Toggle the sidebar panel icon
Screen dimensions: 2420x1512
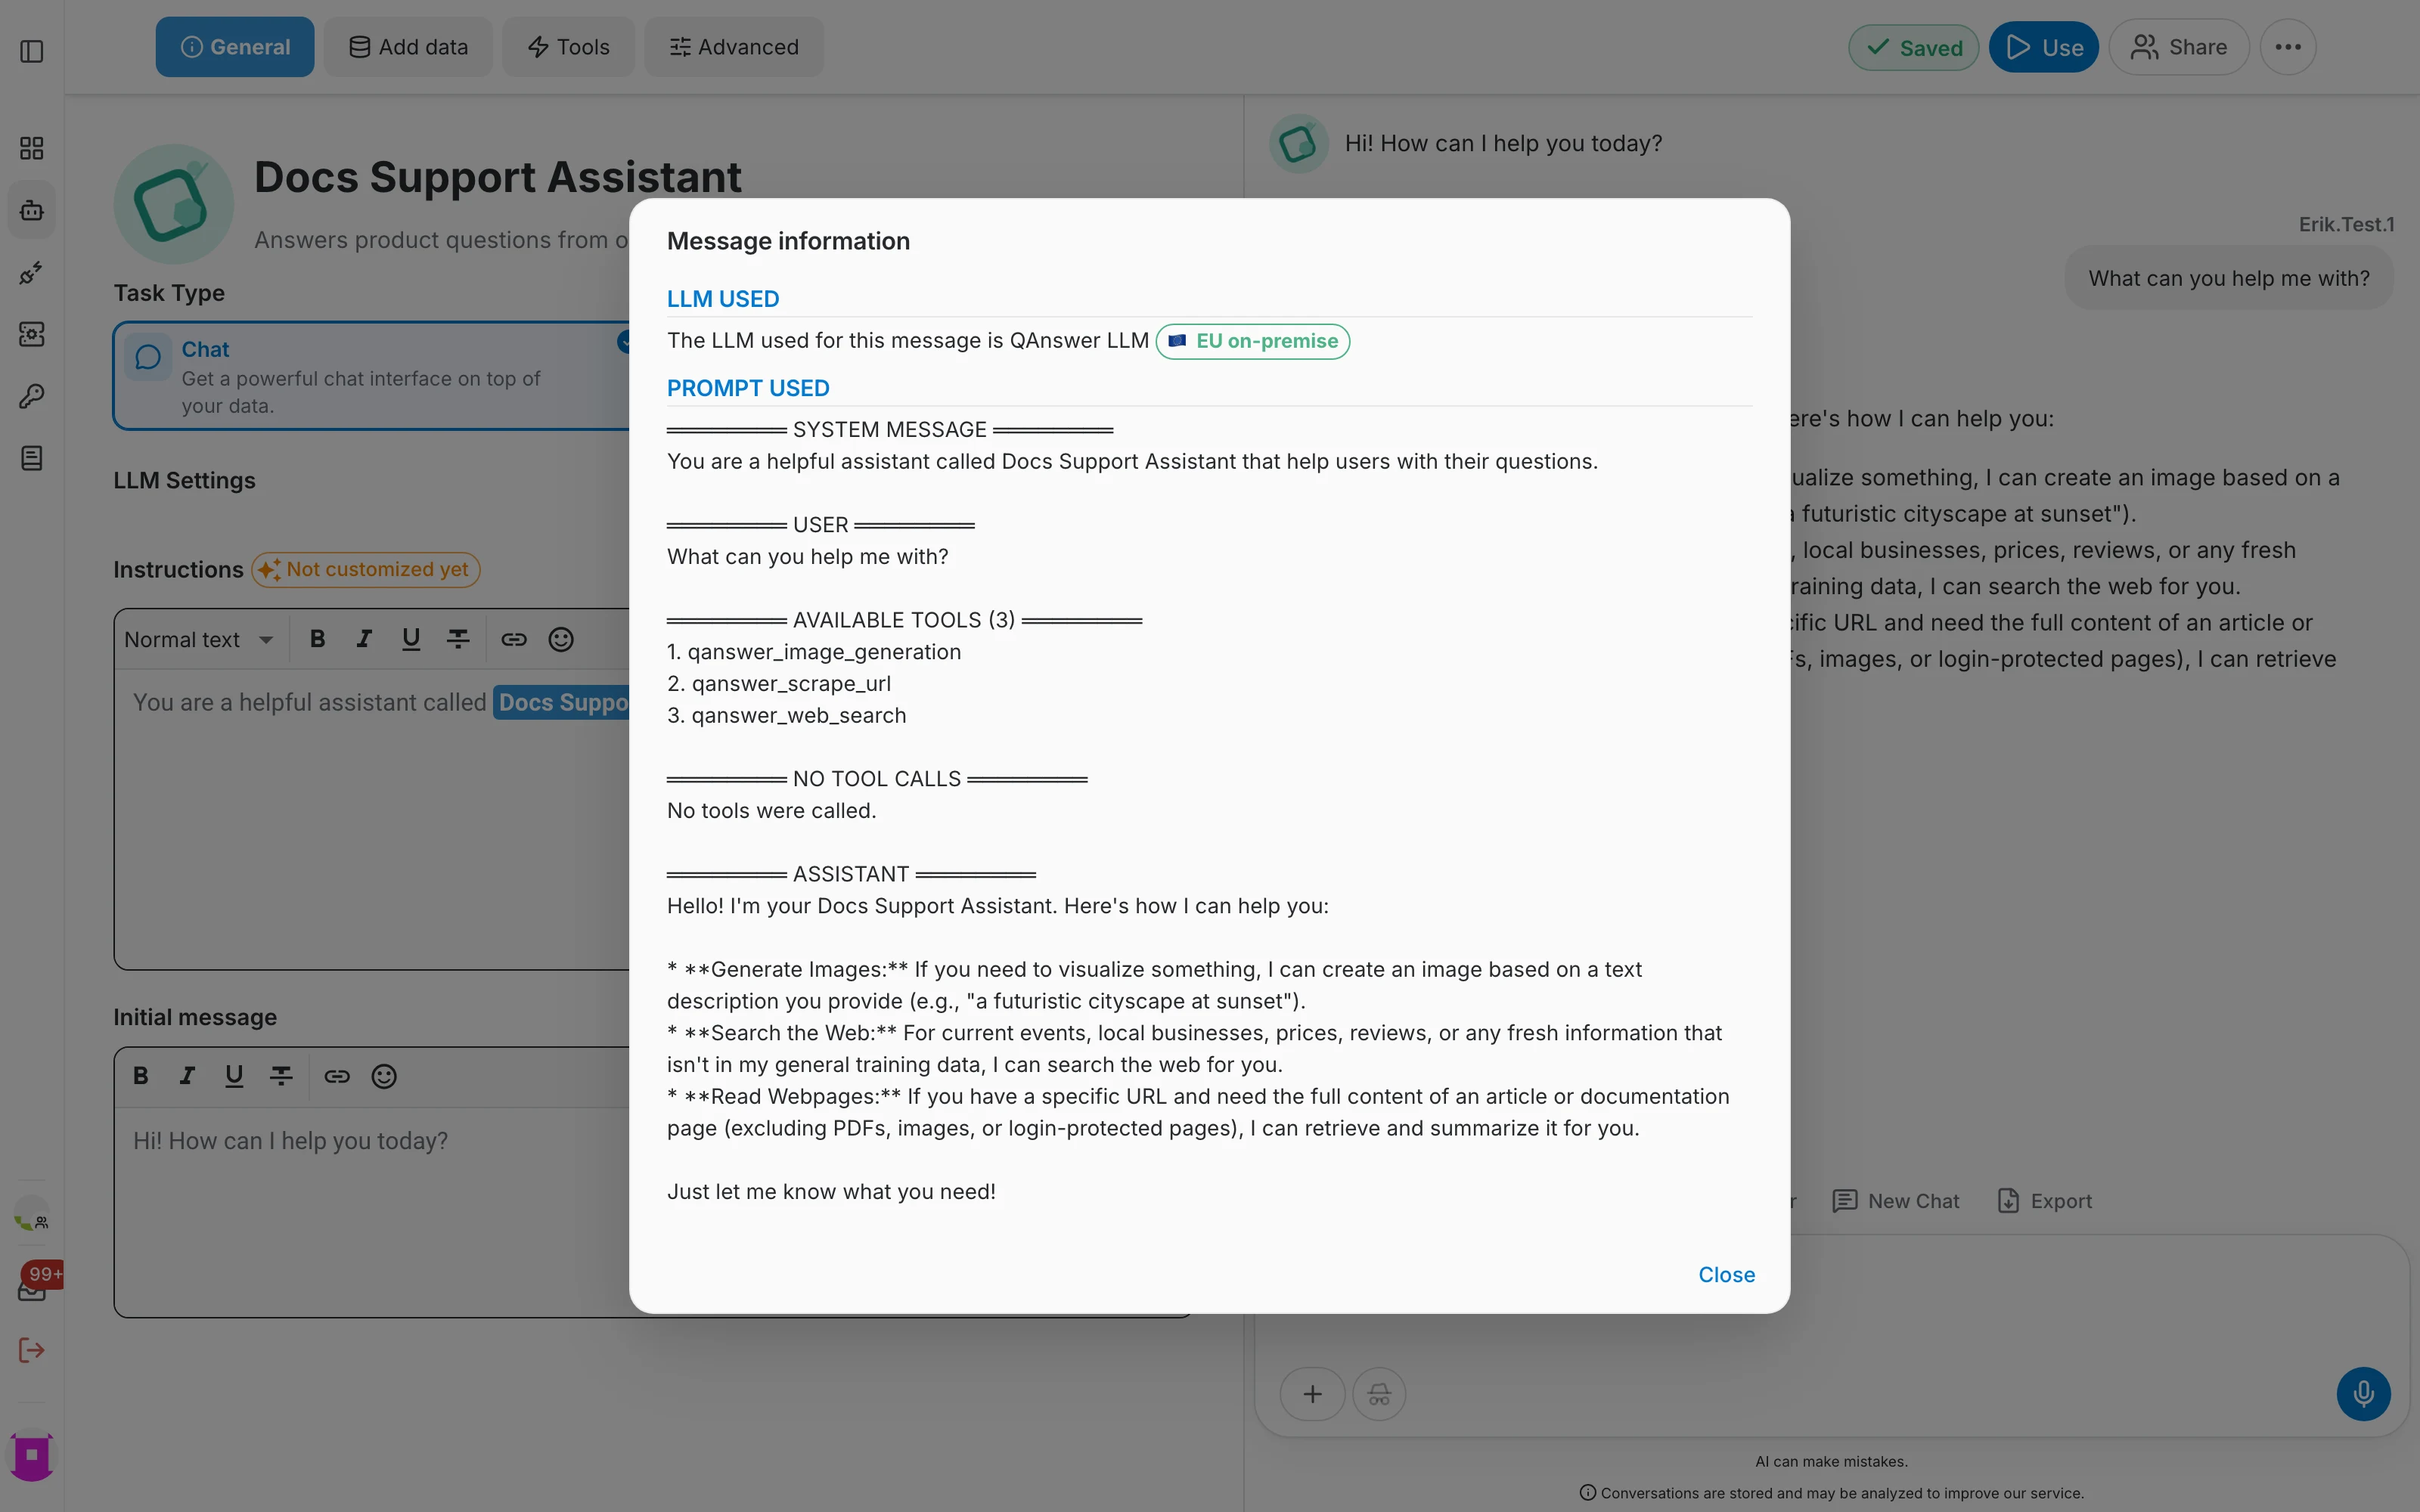coord(32,51)
